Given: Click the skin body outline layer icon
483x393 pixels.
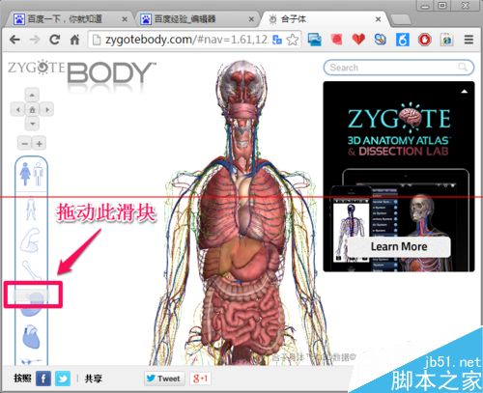Looking at the screenshot, I should coord(31,210).
